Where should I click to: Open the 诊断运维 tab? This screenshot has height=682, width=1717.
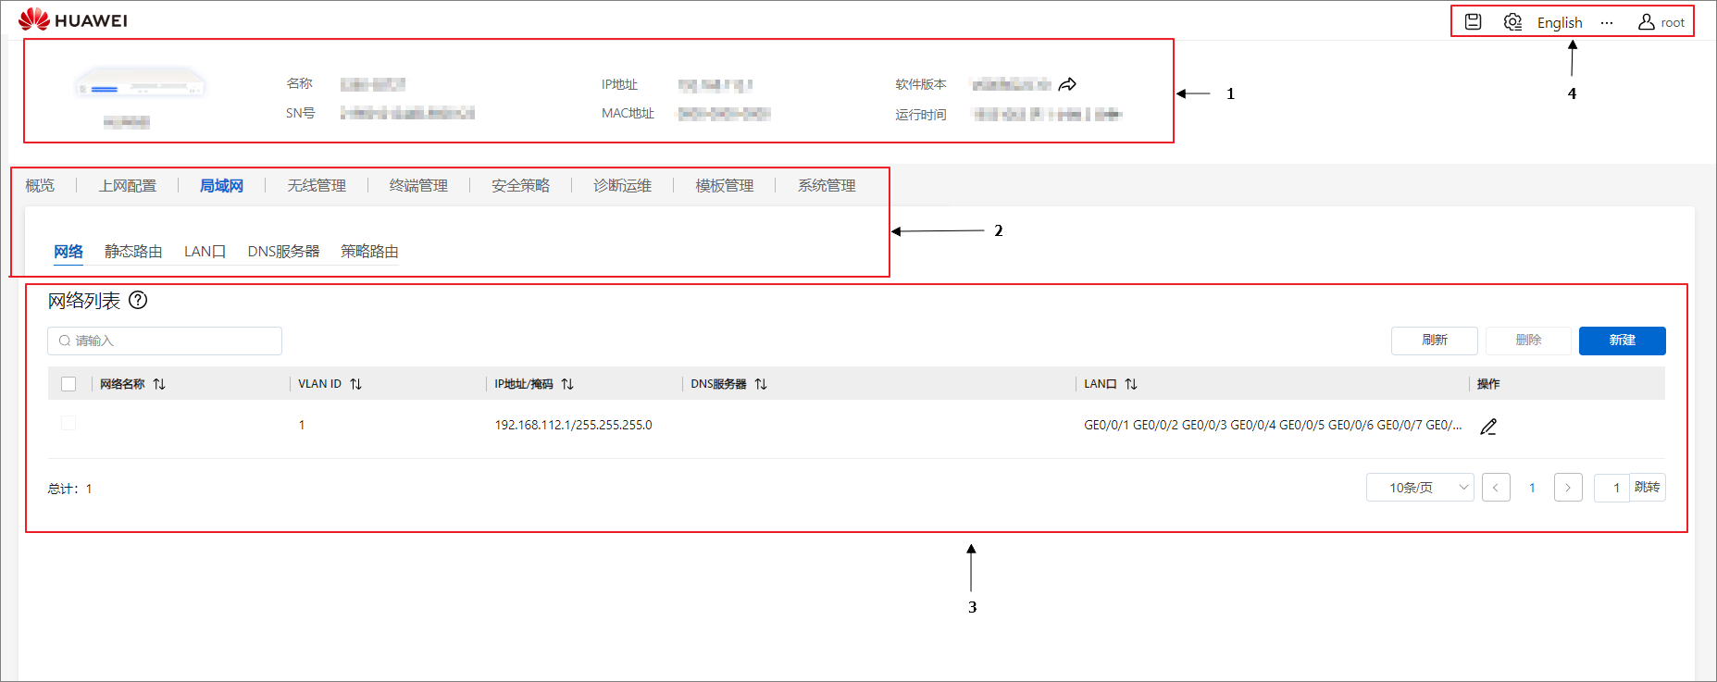pos(622,186)
